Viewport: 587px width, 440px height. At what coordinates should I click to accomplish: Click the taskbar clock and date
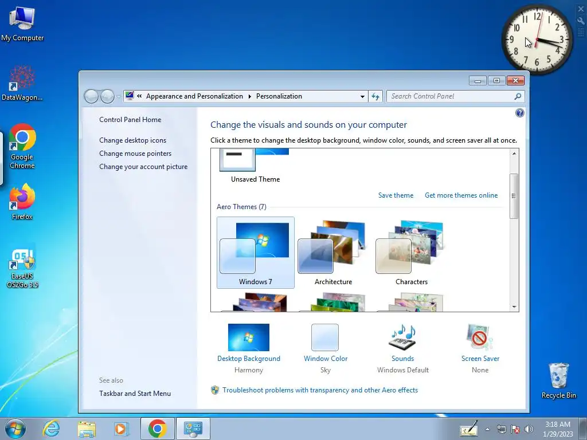click(558, 429)
